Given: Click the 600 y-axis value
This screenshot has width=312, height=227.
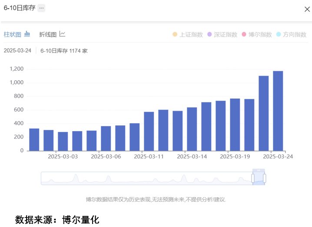Looking at the screenshot, I should coord(19,110).
